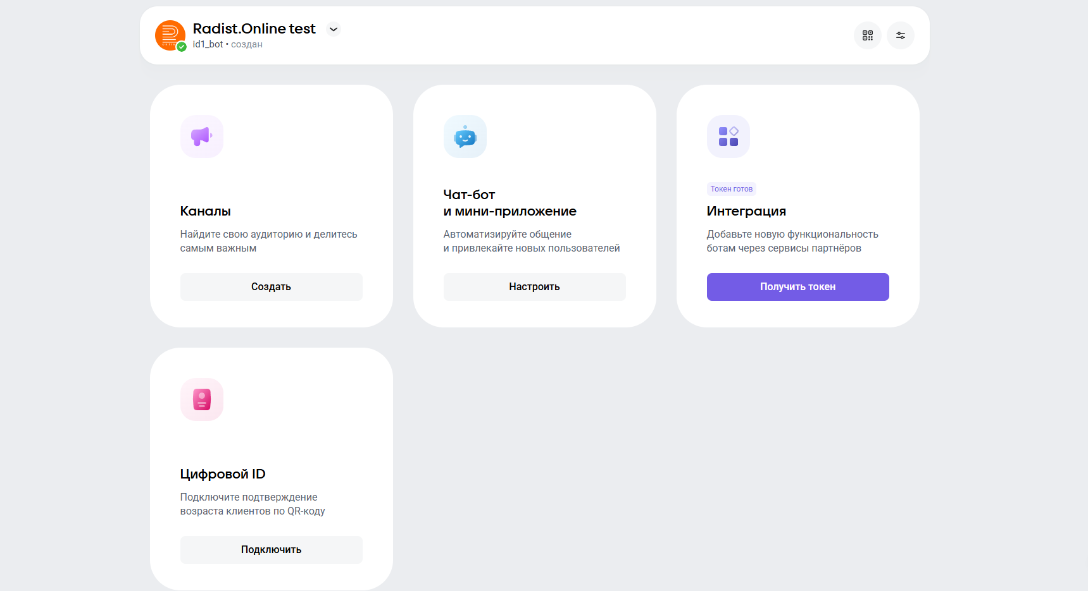Click the orange Radist.Online logo avatar
This screenshot has width=1088, height=591.
pos(169,34)
